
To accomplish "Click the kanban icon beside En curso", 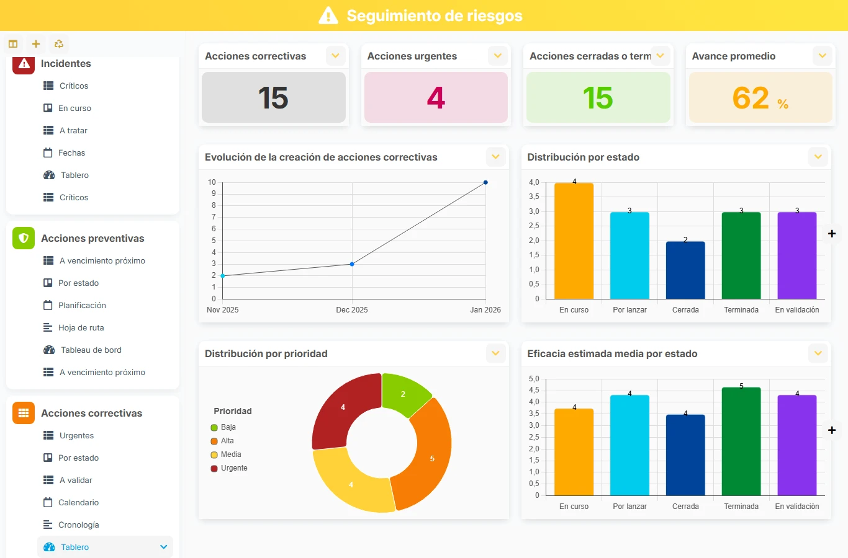I will tap(48, 108).
